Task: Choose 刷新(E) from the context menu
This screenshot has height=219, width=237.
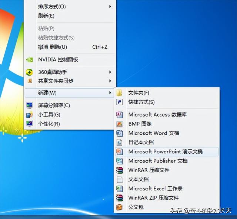Action: coord(46,16)
